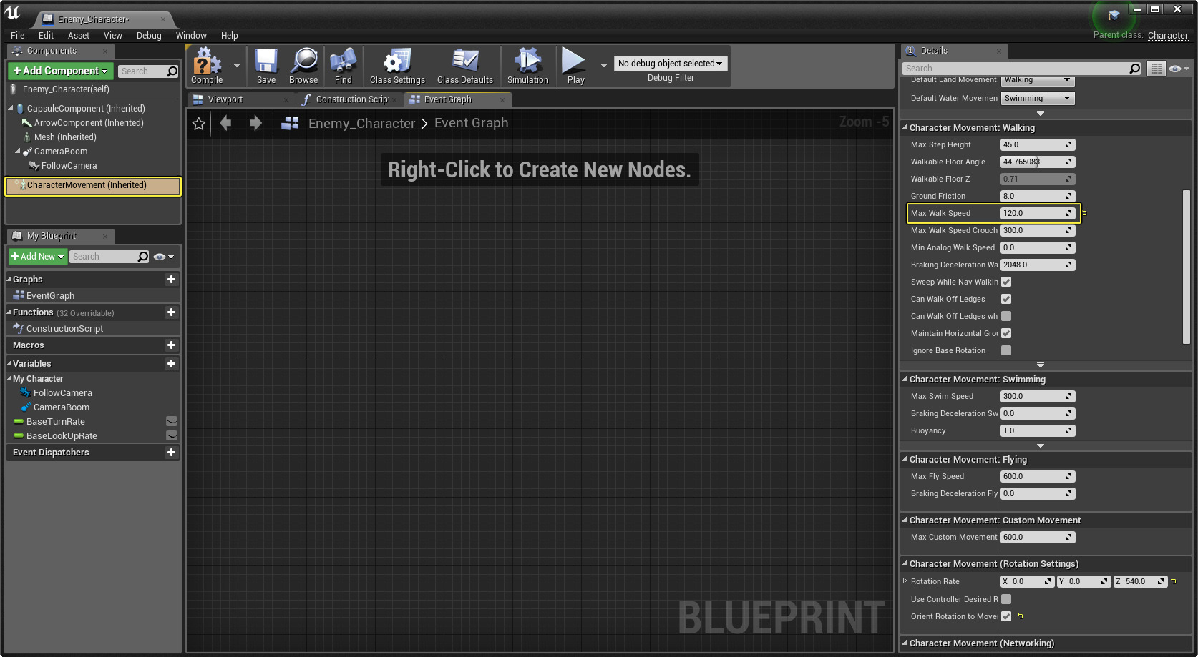Screen dimensions: 1198x657
Task: Click the Max Walk Speed value field
Action: pyautogui.click(x=1033, y=213)
